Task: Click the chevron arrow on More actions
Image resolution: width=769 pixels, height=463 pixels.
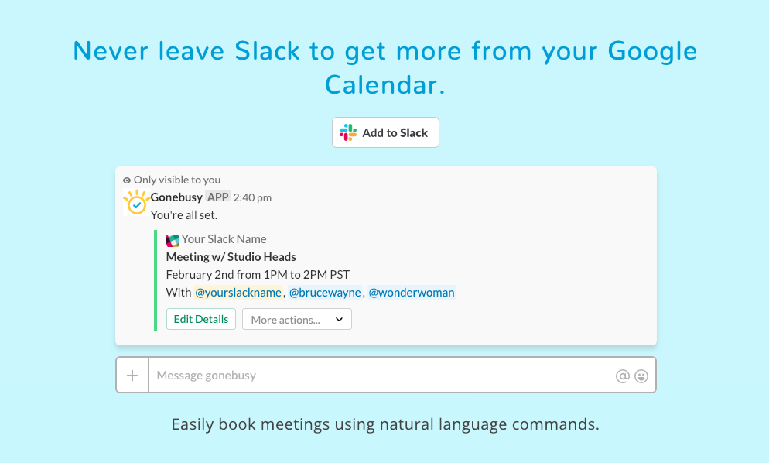Action: [339, 320]
